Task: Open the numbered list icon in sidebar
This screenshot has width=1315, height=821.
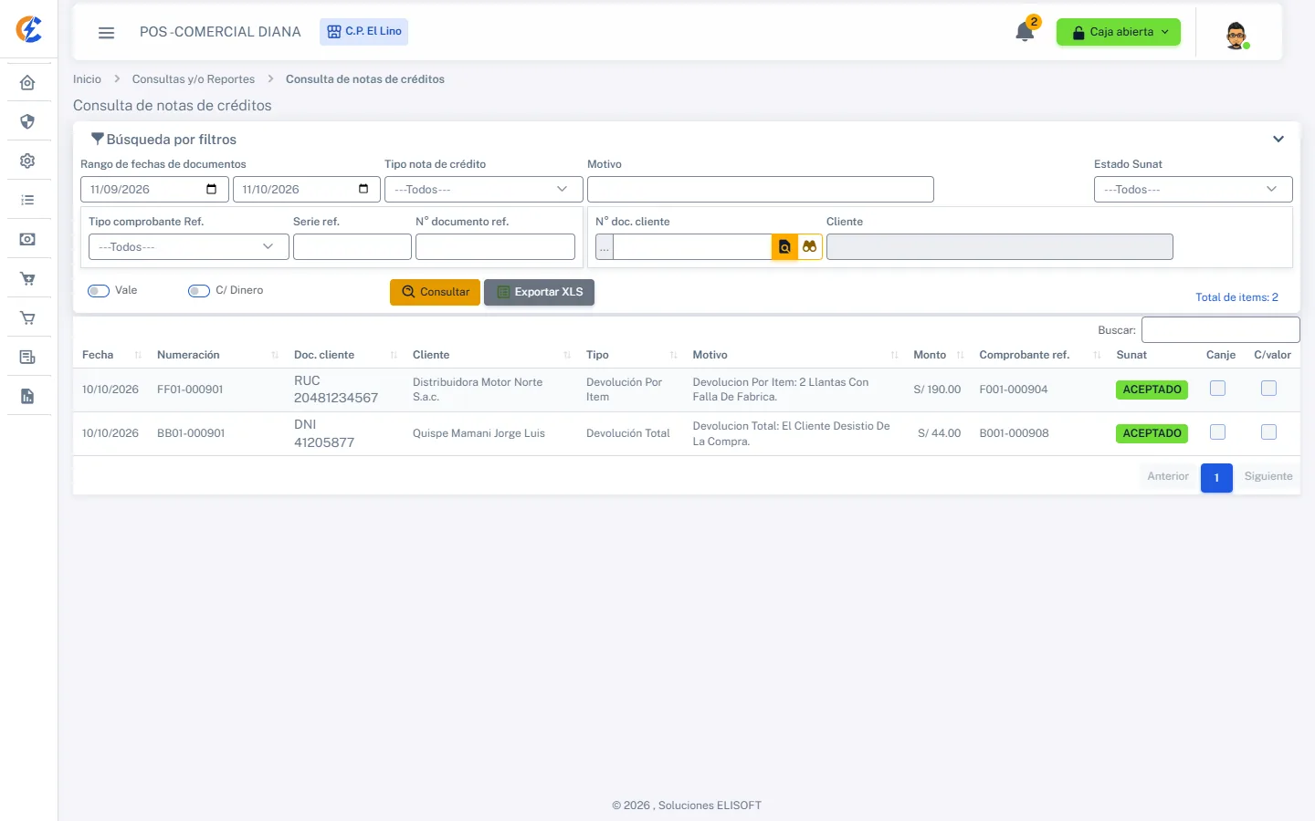Action: coord(27,200)
